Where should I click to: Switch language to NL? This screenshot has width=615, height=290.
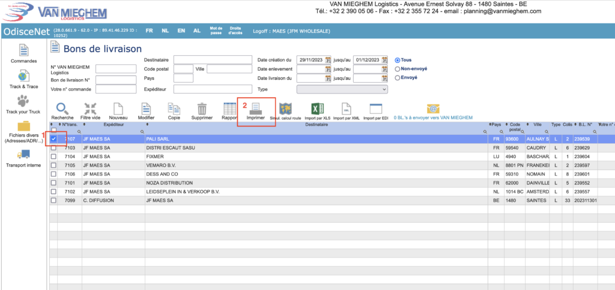(165, 30)
